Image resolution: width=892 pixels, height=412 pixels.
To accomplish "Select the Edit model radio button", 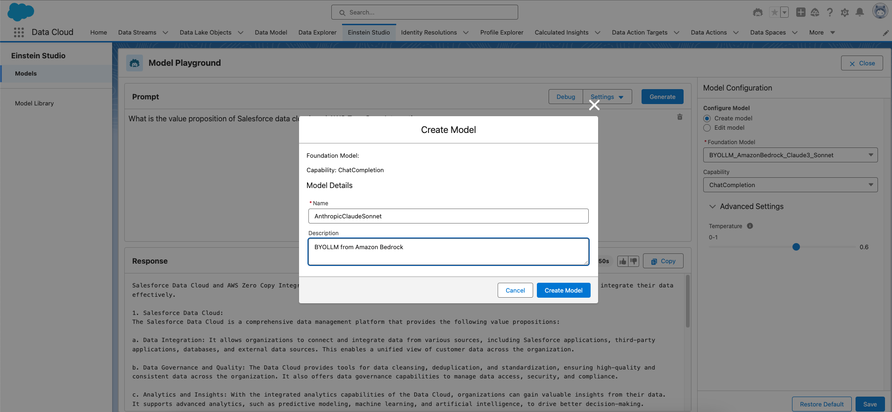I will [707, 128].
